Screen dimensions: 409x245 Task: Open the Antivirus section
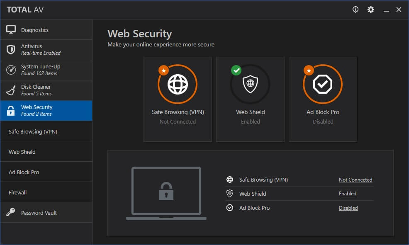point(46,49)
